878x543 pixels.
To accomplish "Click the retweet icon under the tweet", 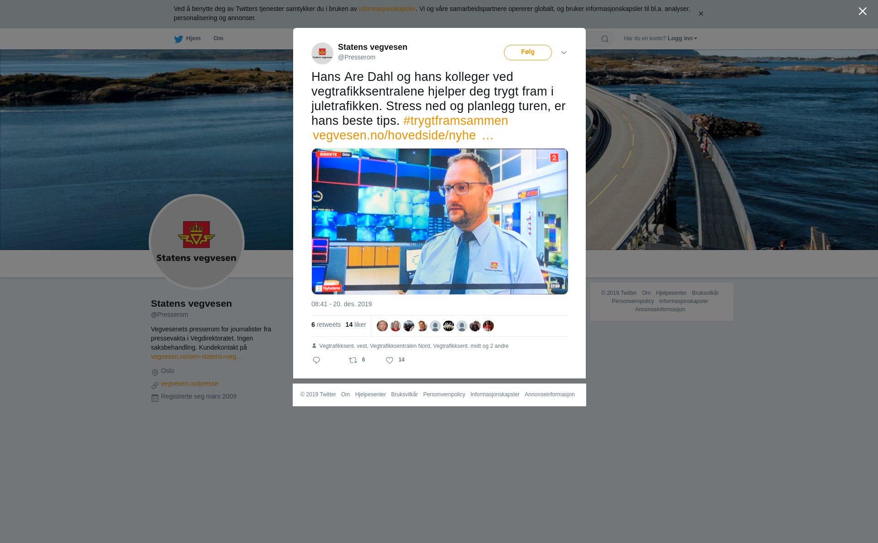I will click(353, 360).
